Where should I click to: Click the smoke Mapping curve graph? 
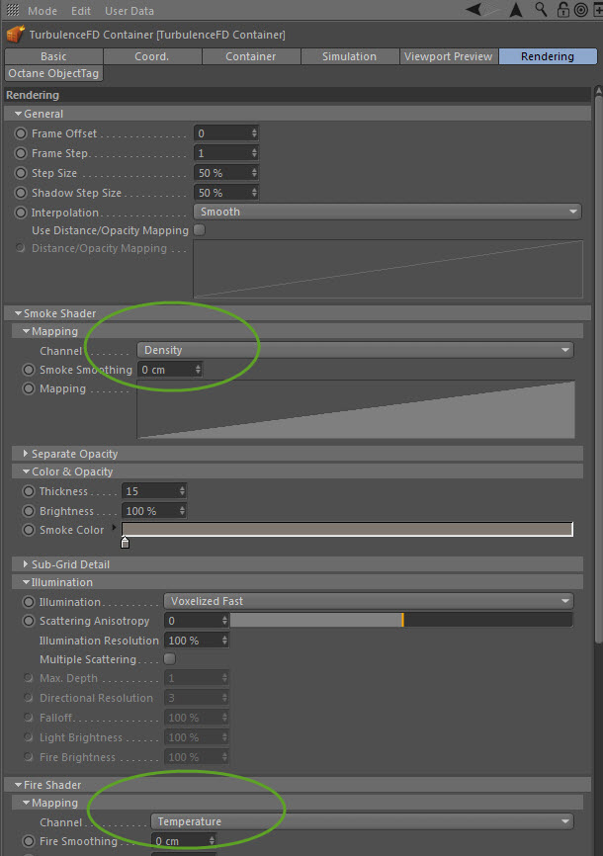[356, 409]
